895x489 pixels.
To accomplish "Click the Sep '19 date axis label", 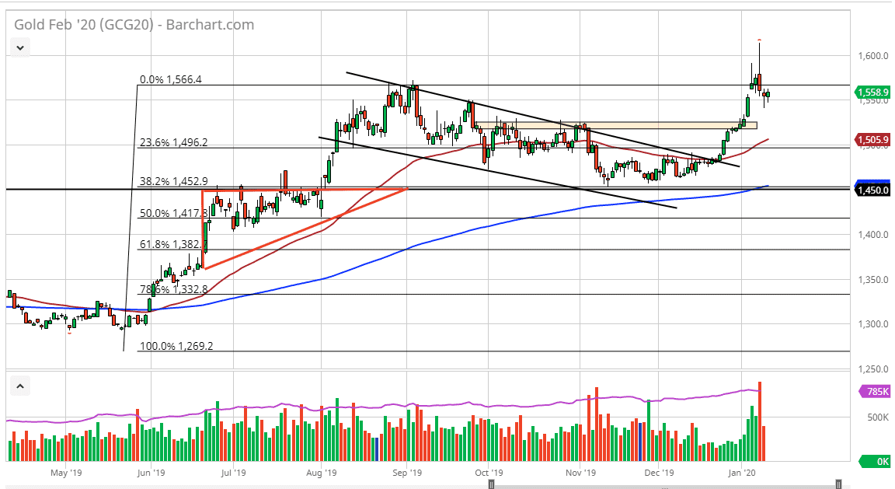I will (x=407, y=473).
